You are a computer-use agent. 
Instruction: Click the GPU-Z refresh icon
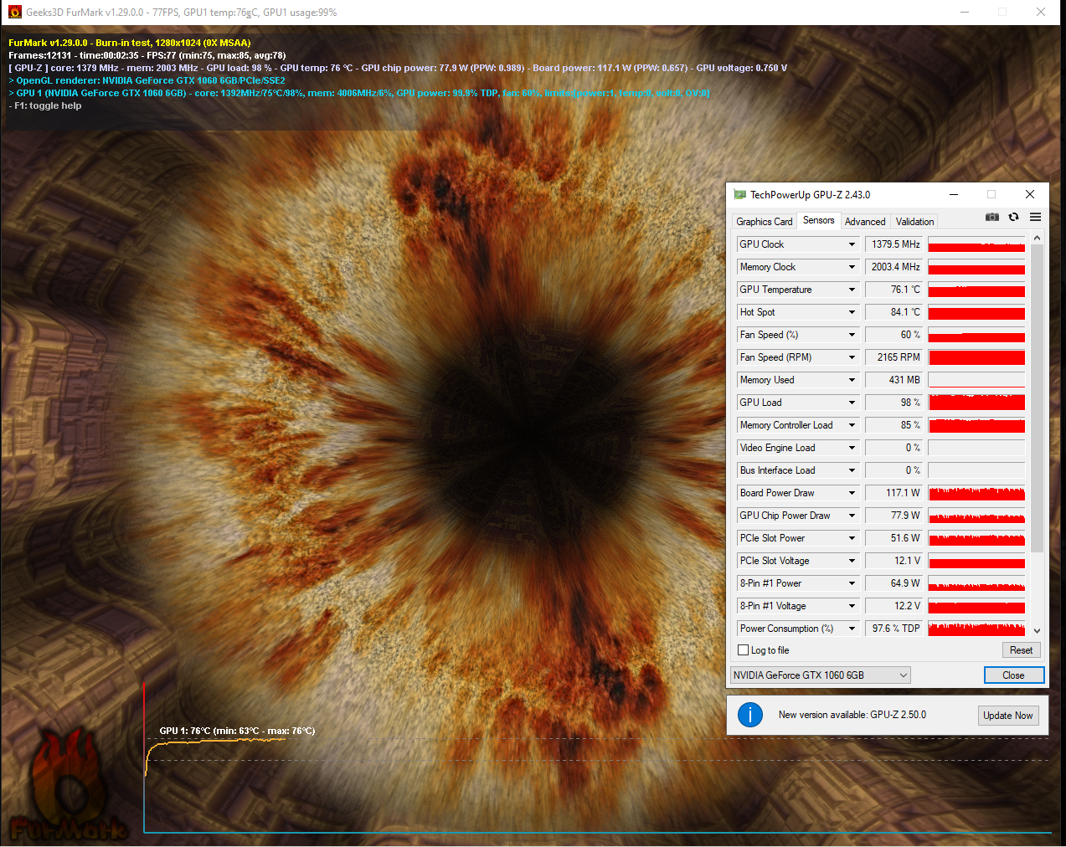1013,217
